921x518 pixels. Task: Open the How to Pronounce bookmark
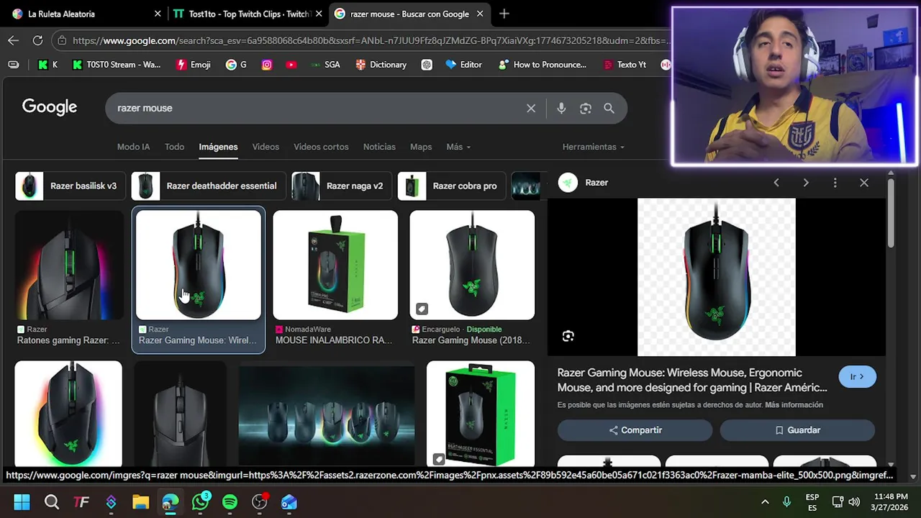click(x=543, y=65)
